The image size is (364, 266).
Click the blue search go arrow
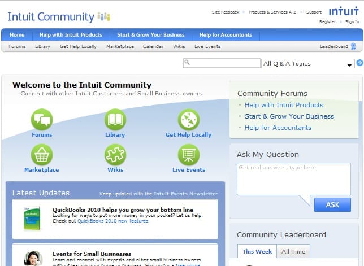[x=359, y=63]
